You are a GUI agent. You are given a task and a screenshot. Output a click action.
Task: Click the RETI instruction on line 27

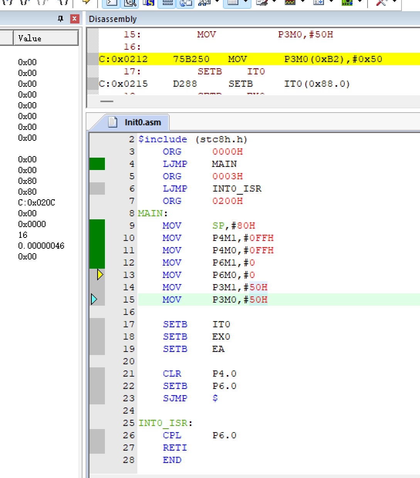coord(175,448)
